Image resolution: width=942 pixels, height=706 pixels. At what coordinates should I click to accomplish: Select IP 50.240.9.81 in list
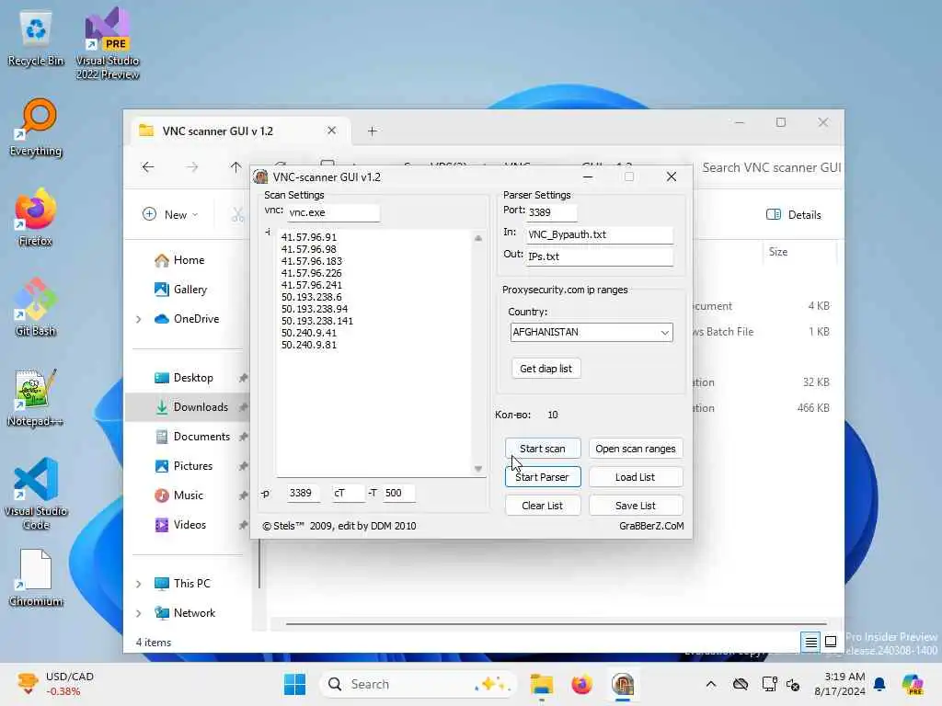(x=309, y=346)
